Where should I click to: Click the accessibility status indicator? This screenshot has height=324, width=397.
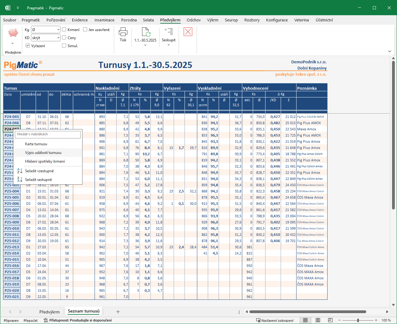pos(78,320)
